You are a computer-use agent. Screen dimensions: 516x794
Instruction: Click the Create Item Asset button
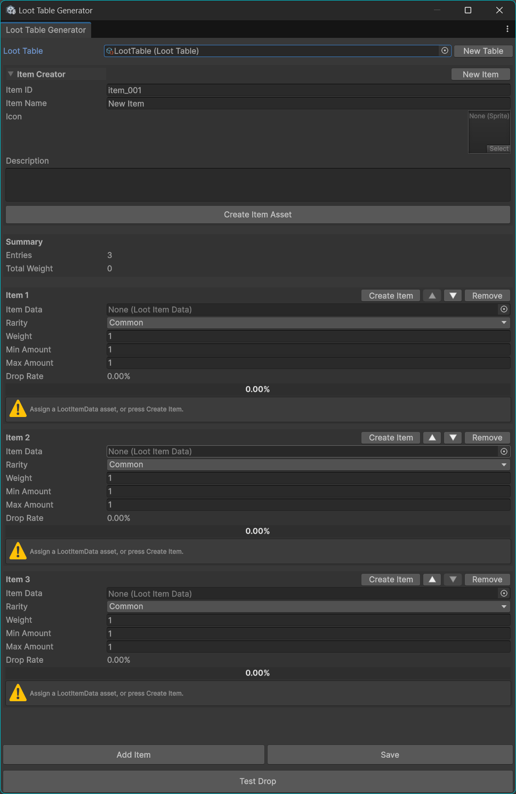point(257,214)
